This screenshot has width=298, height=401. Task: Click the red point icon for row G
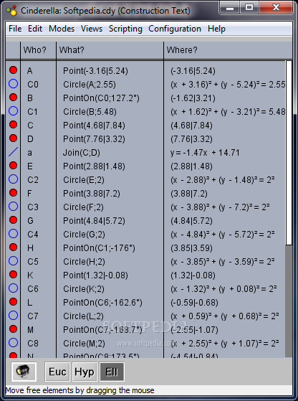click(x=14, y=220)
